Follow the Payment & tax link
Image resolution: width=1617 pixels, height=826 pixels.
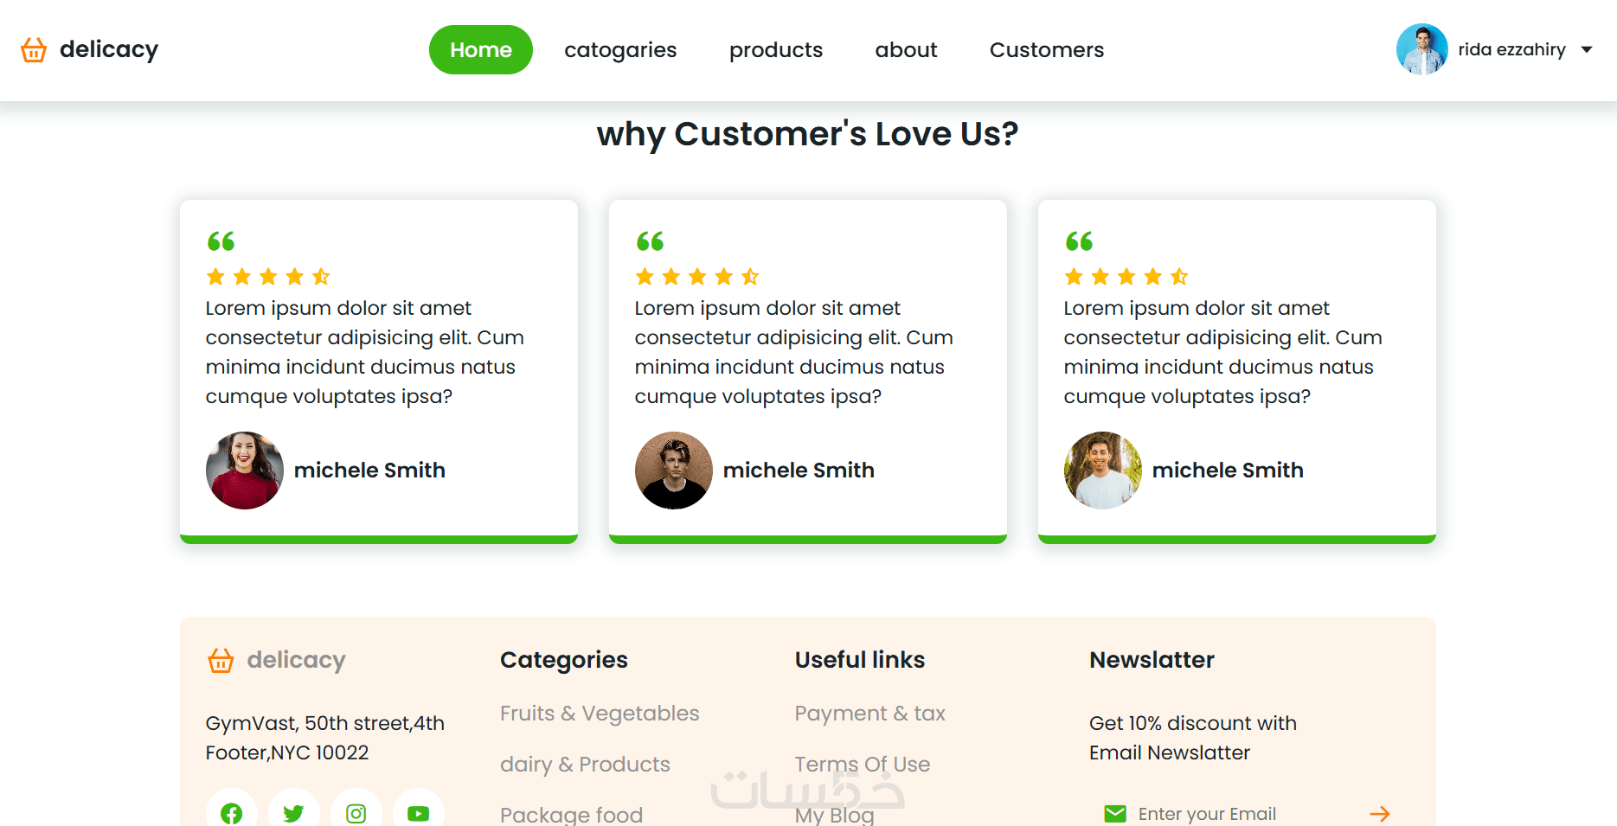[869, 714]
